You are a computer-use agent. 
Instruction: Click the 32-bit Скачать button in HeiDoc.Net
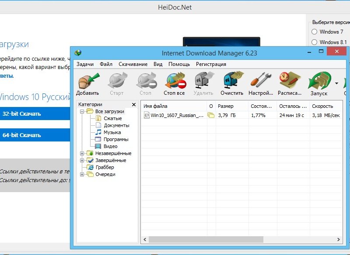[x=35, y=114]
